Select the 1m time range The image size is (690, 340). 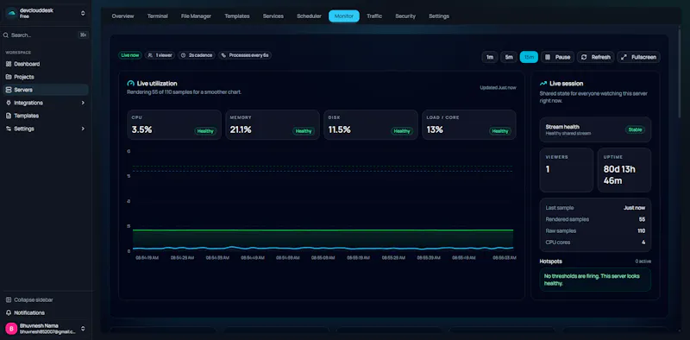(x=490, y=57)
